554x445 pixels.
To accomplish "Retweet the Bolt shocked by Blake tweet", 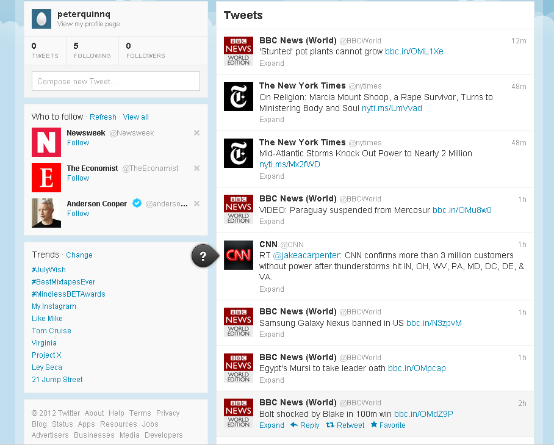I will [x=345, y=425].
